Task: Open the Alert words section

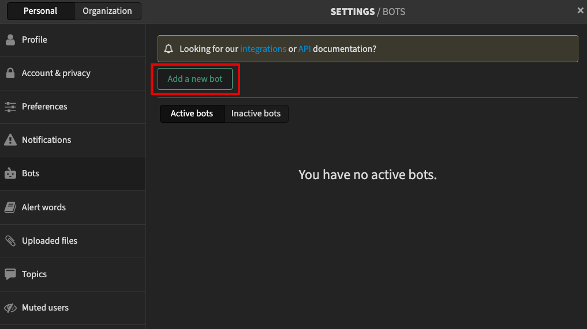Action: (73, 207)
